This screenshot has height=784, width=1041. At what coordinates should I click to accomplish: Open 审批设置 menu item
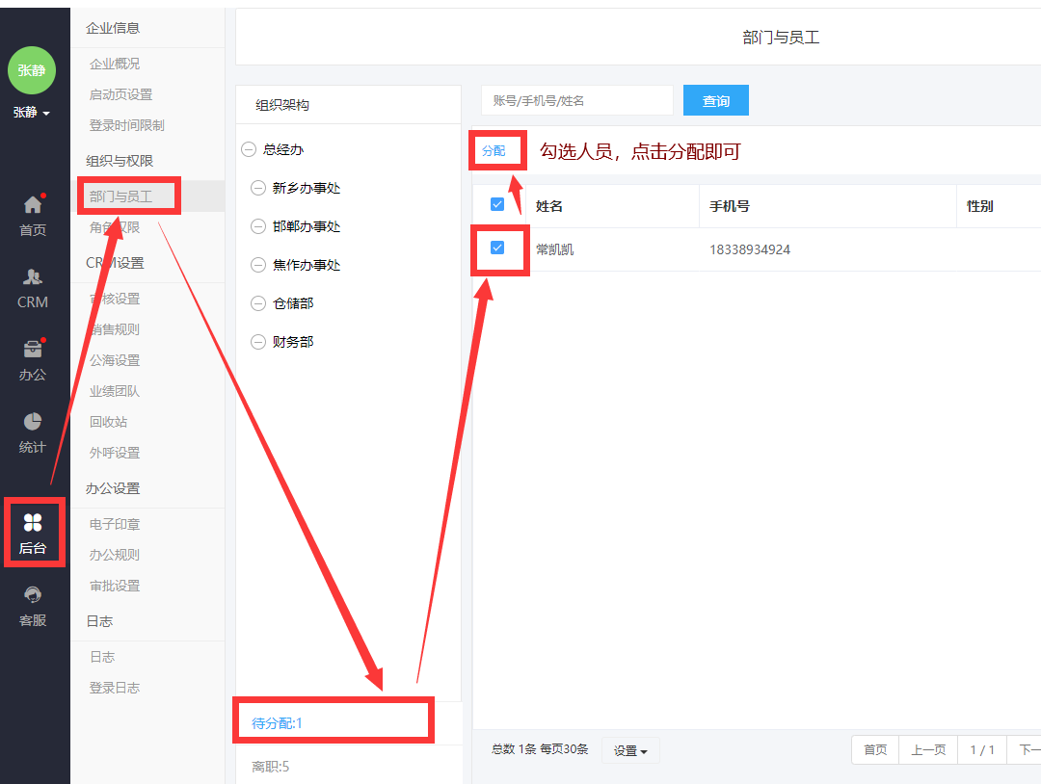[114, 586]
